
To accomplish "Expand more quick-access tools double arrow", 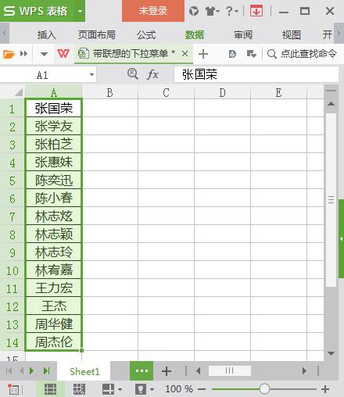I will click(23, 54).
